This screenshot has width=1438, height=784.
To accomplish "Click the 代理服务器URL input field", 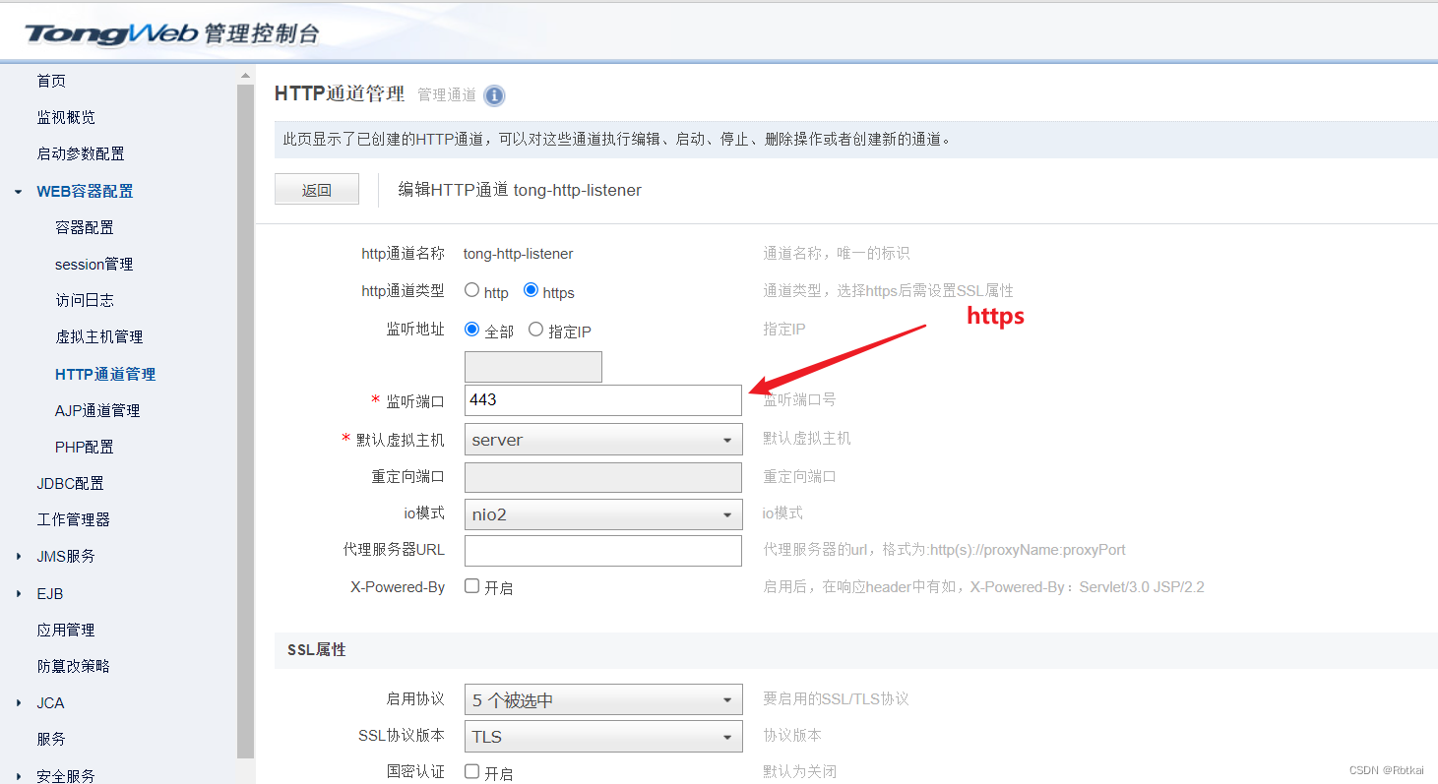I will 603,551.
